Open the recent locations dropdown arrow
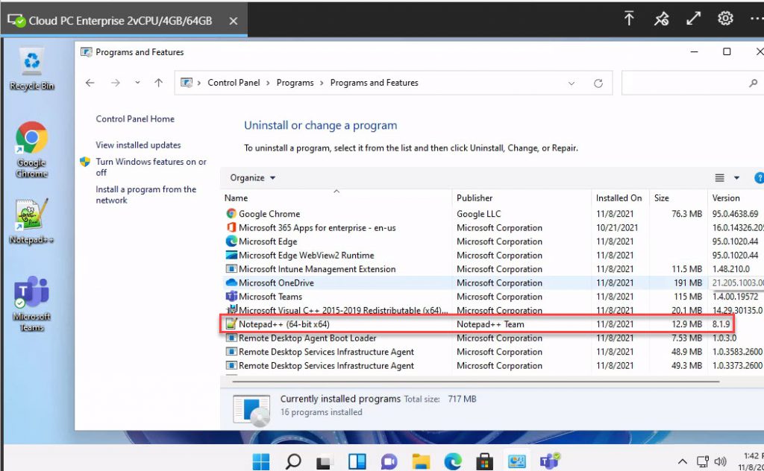The height and width of the screenshot is (471, 764). 137,83
